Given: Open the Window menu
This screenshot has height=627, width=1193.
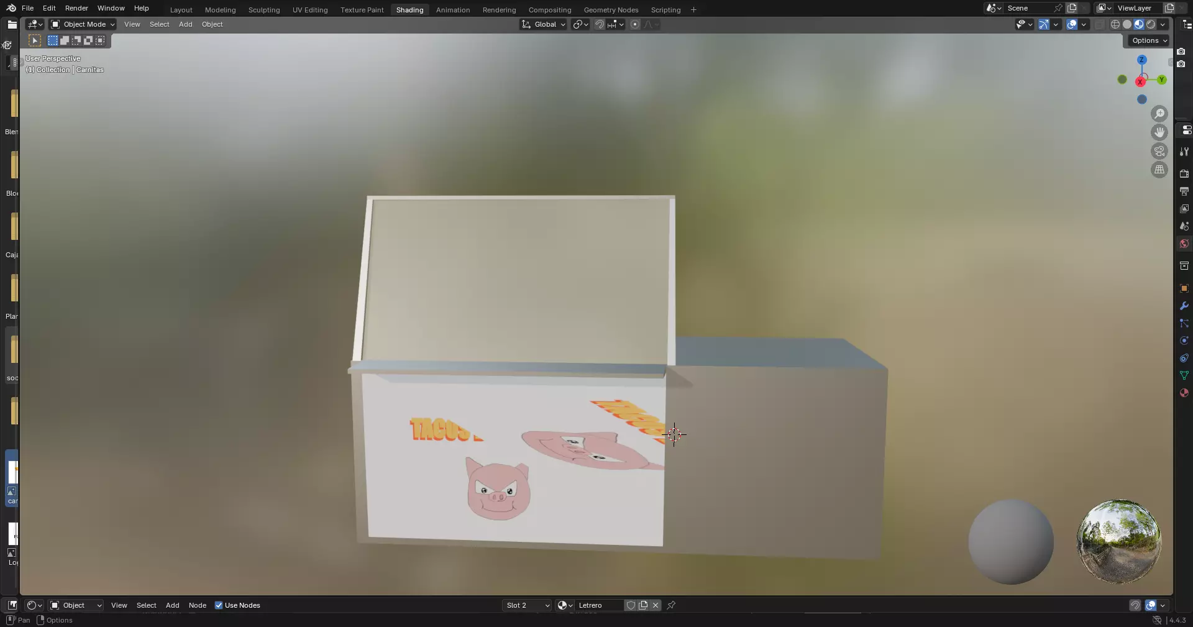Looking at the screenshot, I should point(111,8).
